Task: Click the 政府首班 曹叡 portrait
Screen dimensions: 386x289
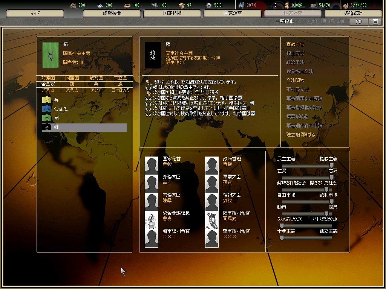Action: click(212, 166)
